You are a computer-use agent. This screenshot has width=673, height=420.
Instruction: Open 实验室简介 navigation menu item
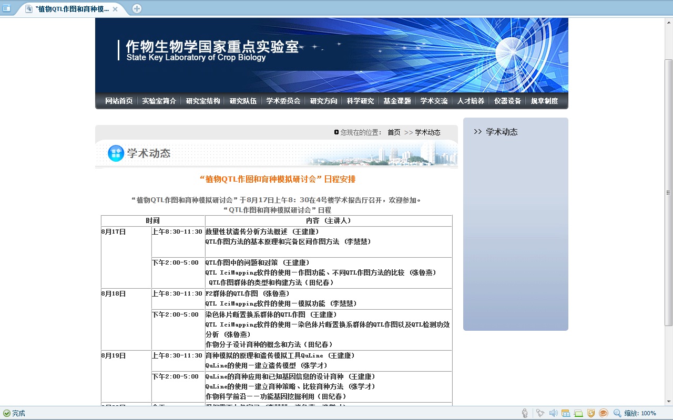[x=159, y=101]
